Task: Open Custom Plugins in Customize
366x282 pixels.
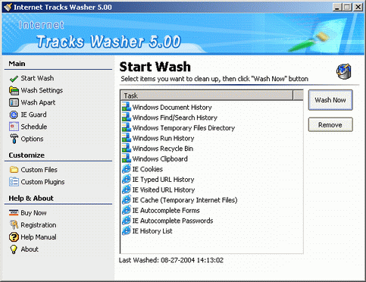Action: point(42,182)
